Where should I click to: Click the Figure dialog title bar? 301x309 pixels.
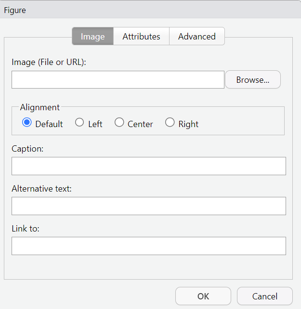point(150,10)
